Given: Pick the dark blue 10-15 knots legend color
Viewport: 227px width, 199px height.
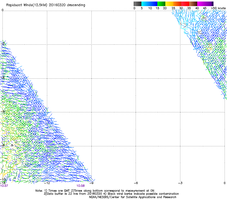Looking at the screenshot, I should [153, 4].
